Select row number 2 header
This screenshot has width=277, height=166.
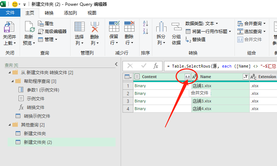point(128,93)
